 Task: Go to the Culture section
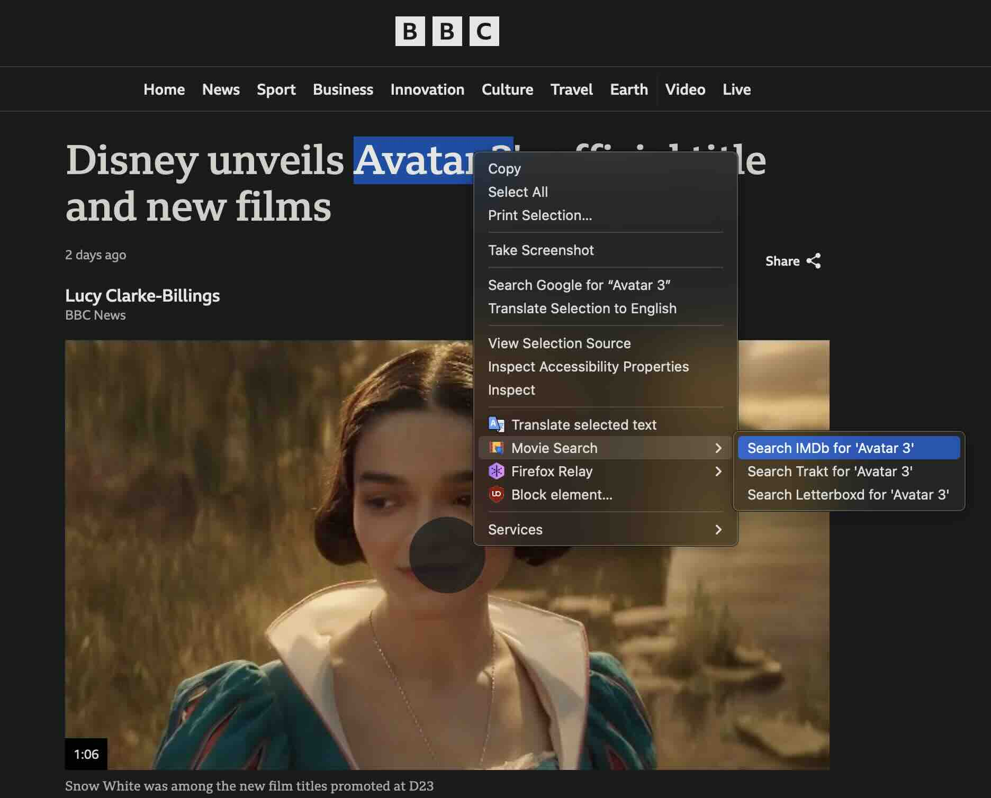507,89
